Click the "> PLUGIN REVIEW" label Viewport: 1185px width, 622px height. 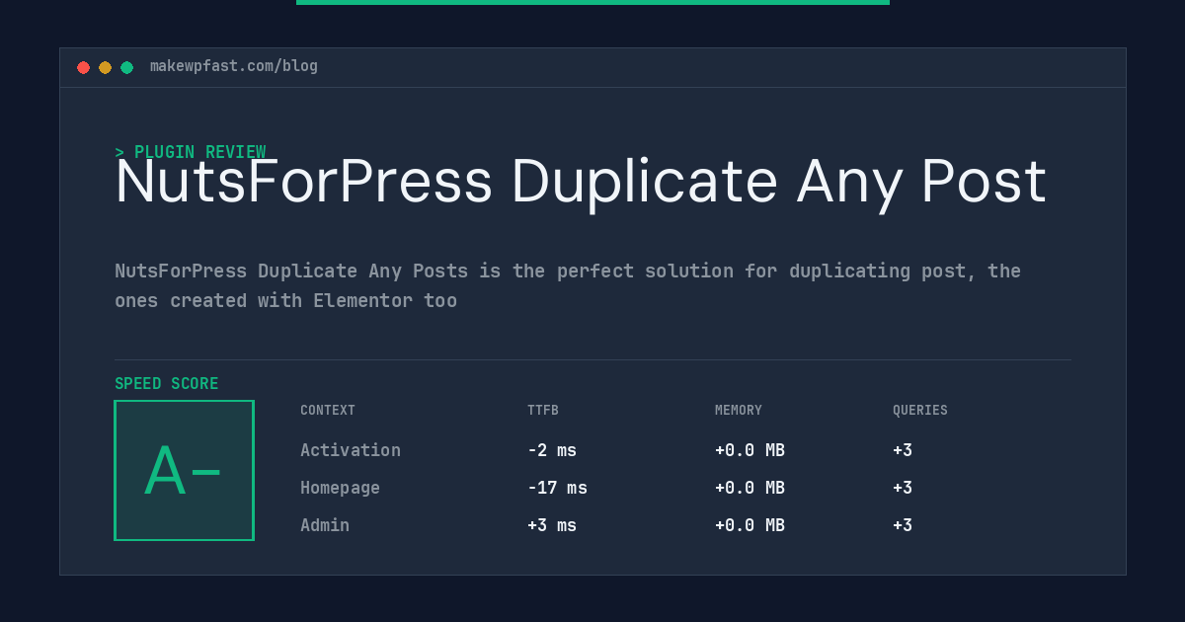point(191,152)
